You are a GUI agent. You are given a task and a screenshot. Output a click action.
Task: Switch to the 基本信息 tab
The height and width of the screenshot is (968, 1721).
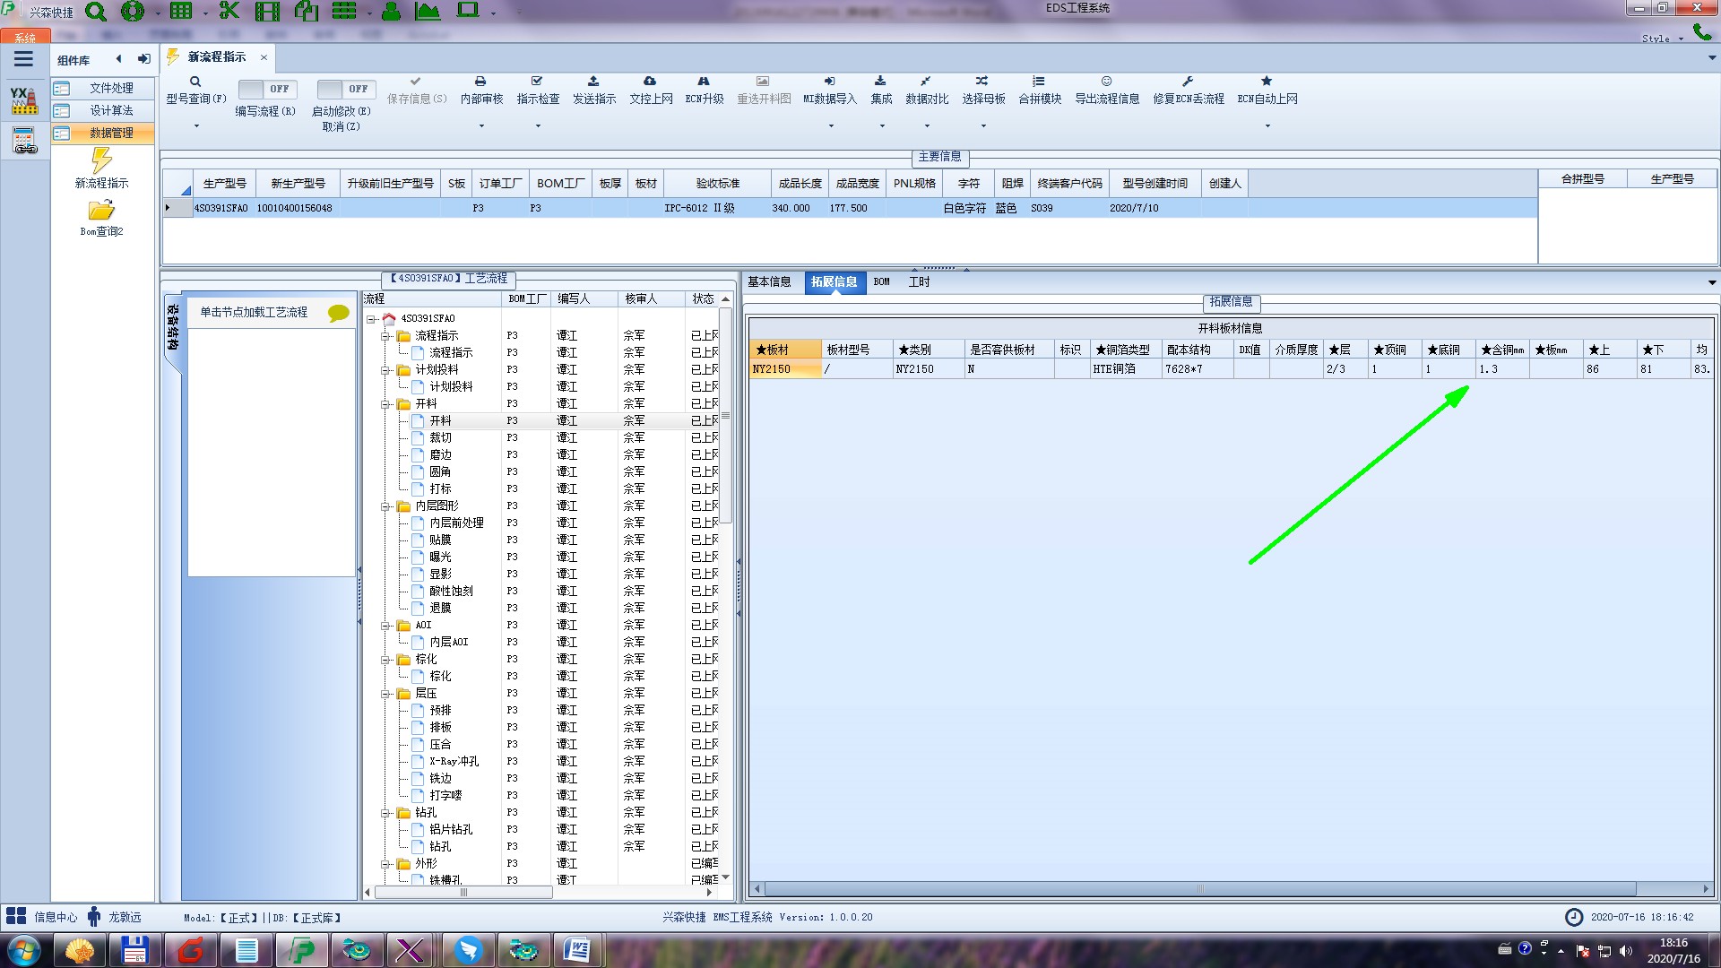[x=769, y=282]
